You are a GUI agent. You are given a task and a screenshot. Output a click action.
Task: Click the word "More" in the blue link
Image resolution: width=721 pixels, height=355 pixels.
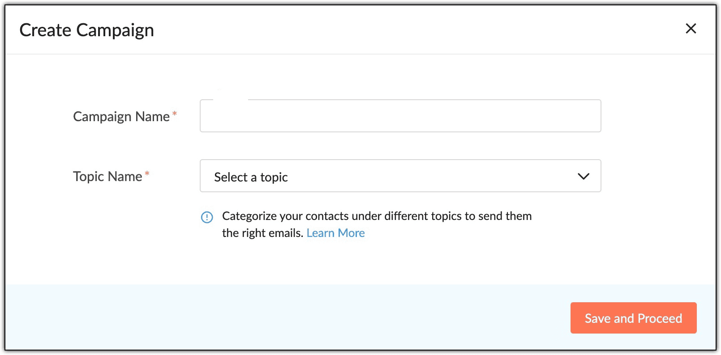(351, 233)
